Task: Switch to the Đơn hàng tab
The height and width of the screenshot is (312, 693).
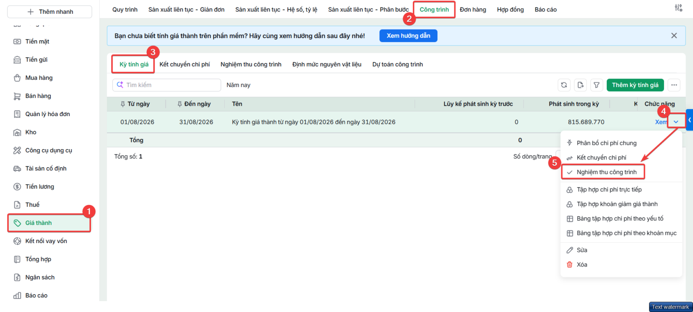Action: pos(473,10)
